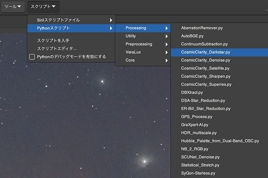Run CosmicClarity_Denoise.py script

pyautogui.click(x=205, y=60)
